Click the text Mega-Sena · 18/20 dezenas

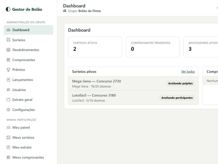point(92,86)
